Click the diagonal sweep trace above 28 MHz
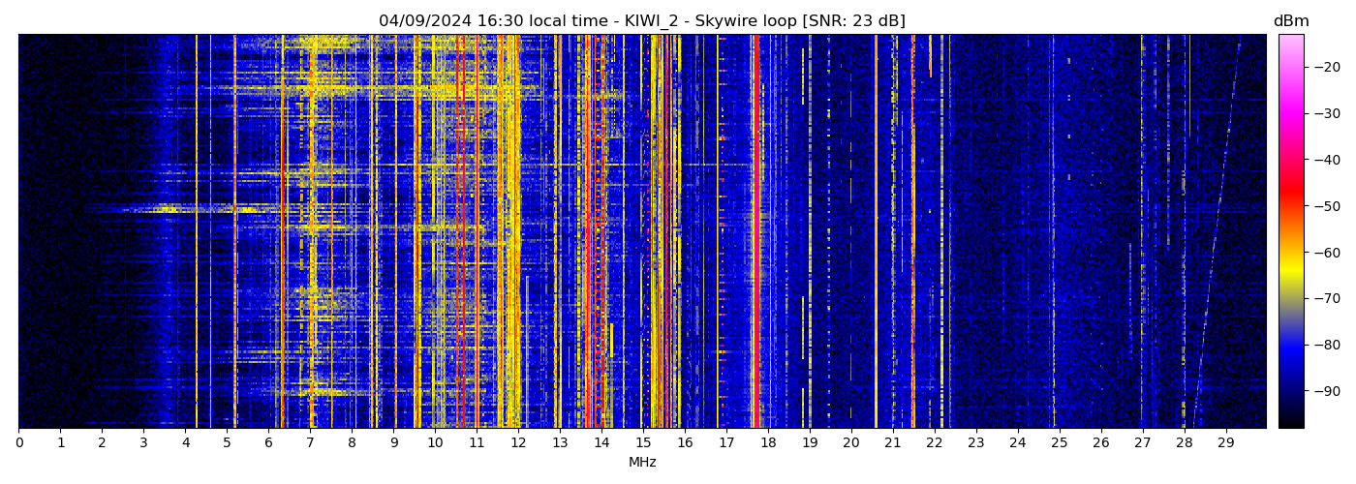Image resolution: width=1356 pixels, height=484 pixels. tap(1217, 232)
